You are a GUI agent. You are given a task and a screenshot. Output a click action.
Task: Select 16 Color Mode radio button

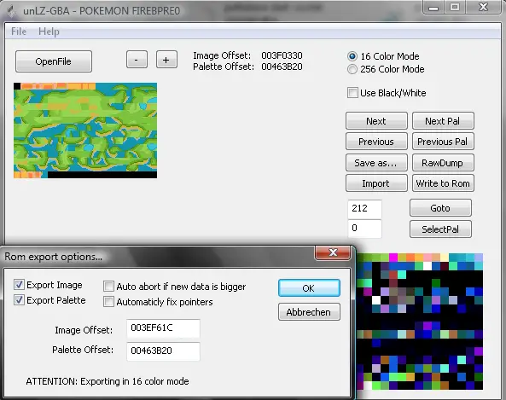(352, 56)
